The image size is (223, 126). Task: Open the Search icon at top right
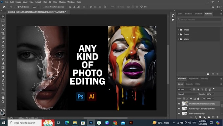click(213, 7)
